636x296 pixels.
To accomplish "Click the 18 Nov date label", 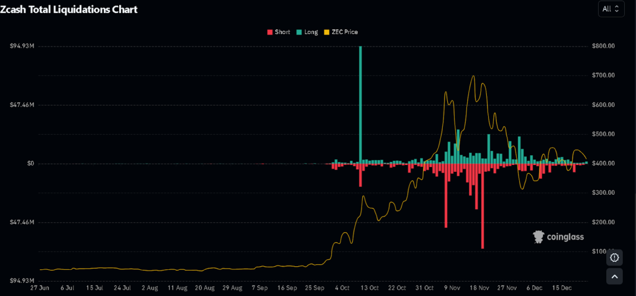I will [479, 289].
